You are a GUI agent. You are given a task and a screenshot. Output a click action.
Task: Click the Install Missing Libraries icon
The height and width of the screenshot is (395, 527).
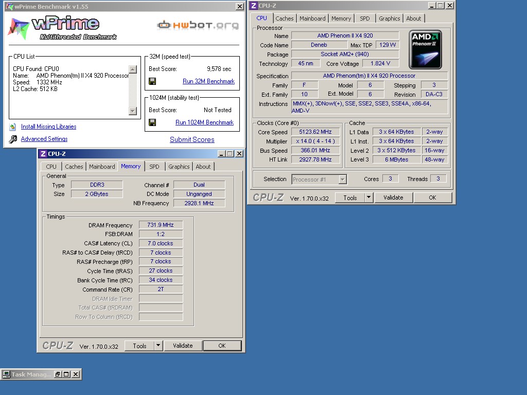point(13,127)
